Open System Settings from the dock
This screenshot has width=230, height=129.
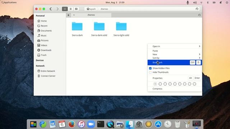(x=139, y=124)
